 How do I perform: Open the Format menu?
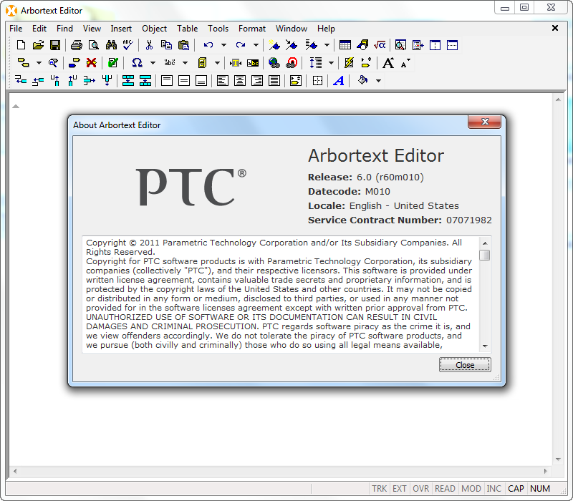(252, 29)
